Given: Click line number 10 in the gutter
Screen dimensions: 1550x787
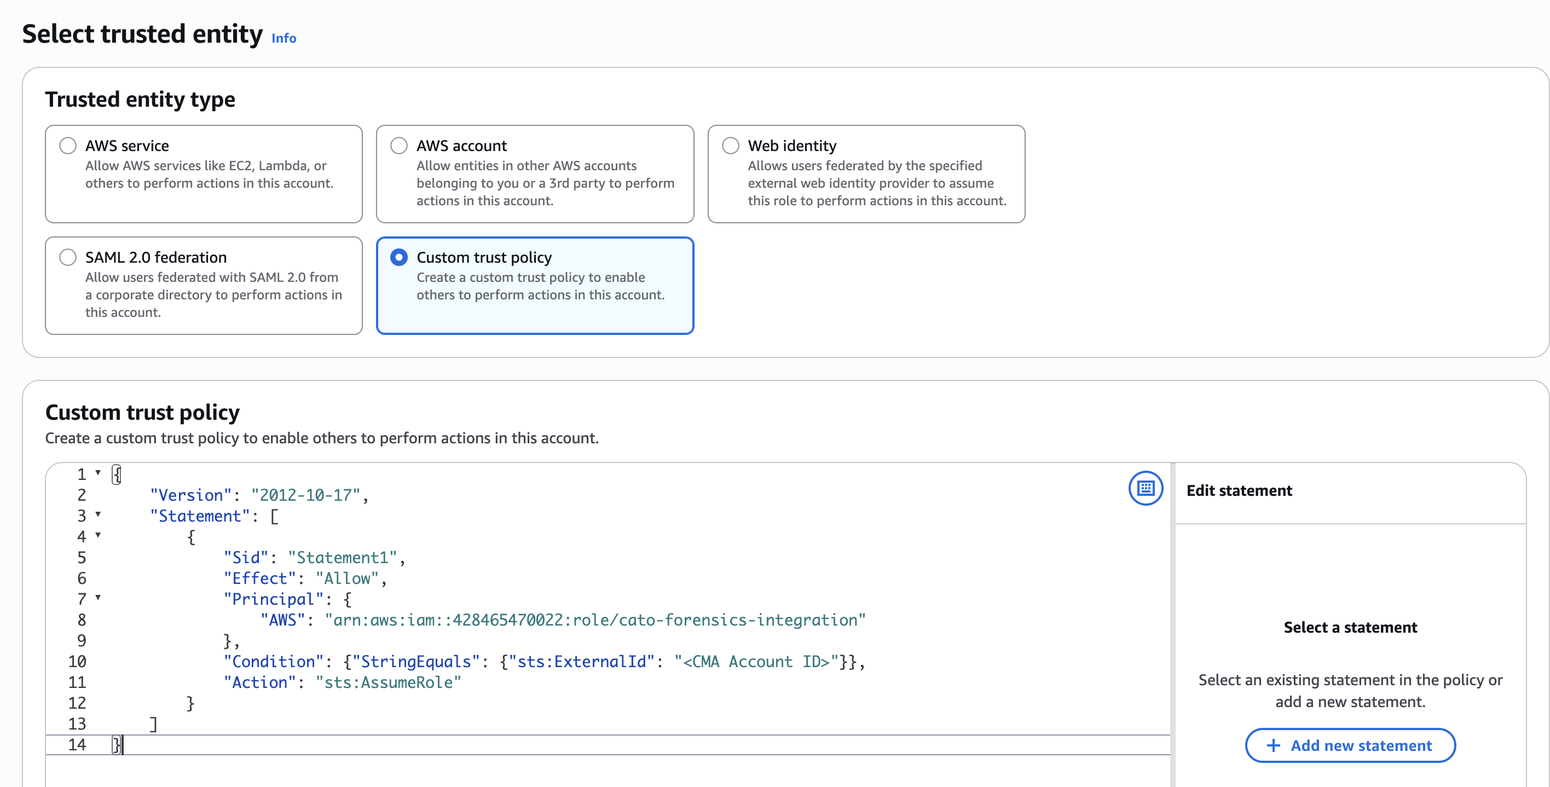Looking at the screenshot, I should [77, 662].
